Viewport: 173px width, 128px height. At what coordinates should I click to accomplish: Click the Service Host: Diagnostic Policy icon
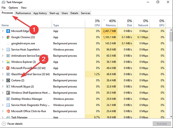pos(8,105)
